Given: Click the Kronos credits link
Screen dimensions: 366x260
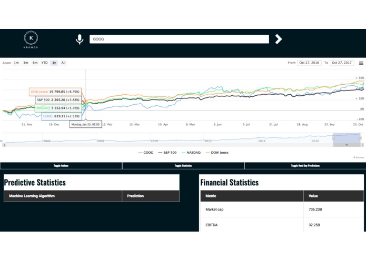Looking at the screenshot, I should 358,157.
